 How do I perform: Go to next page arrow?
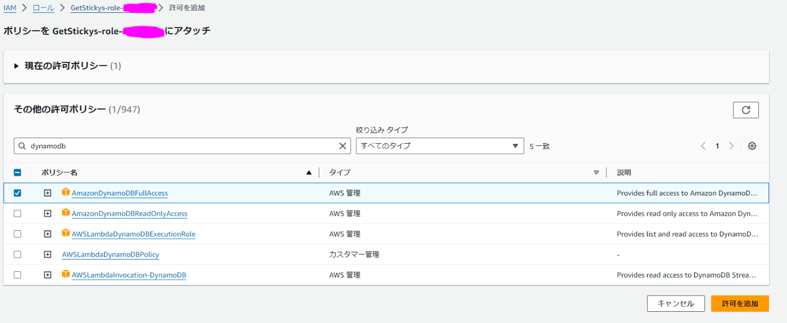click(731, 146)
